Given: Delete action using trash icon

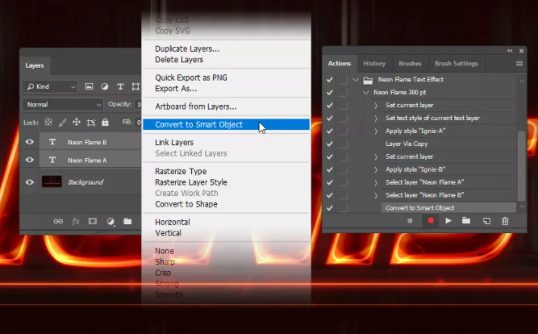Looking at the screenshot, I should pos(505,221).
